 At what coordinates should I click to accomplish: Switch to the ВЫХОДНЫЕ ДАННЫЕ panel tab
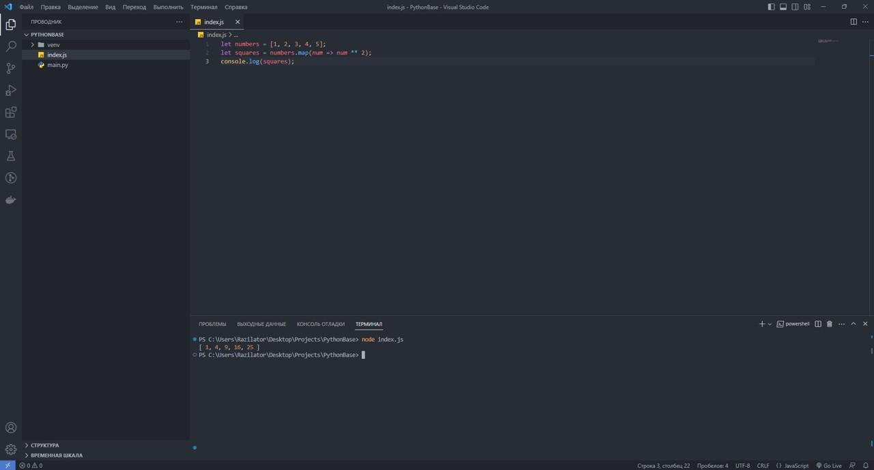coord(262,324)
